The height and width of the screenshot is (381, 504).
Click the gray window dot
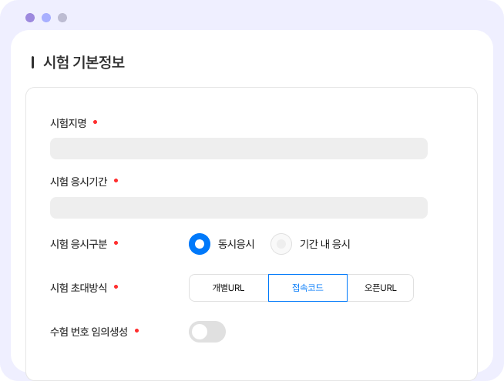(62, 18)
